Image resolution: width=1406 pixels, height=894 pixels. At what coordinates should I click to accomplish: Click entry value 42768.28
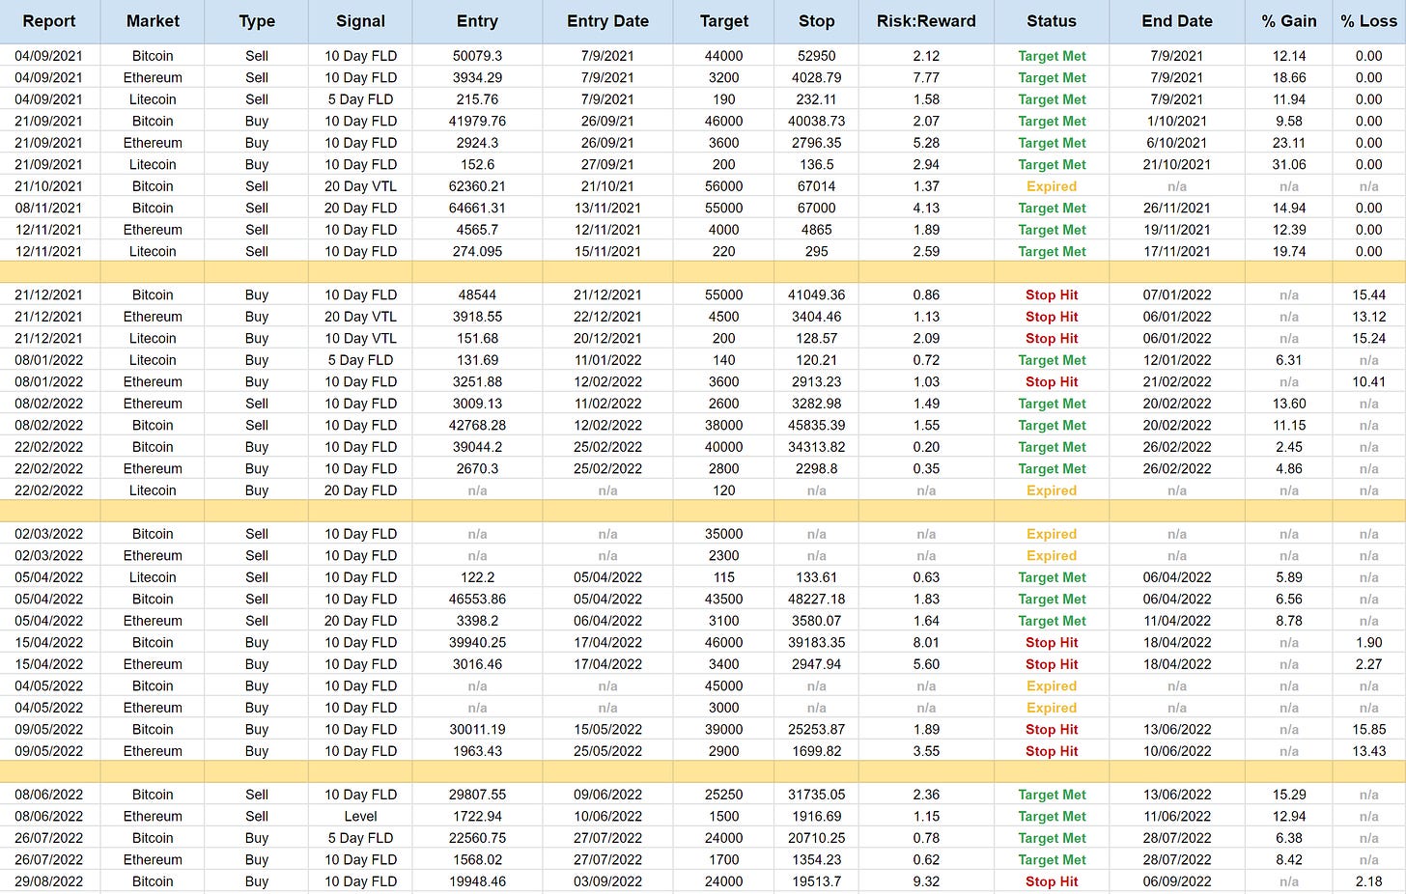(x=477, y=425)
